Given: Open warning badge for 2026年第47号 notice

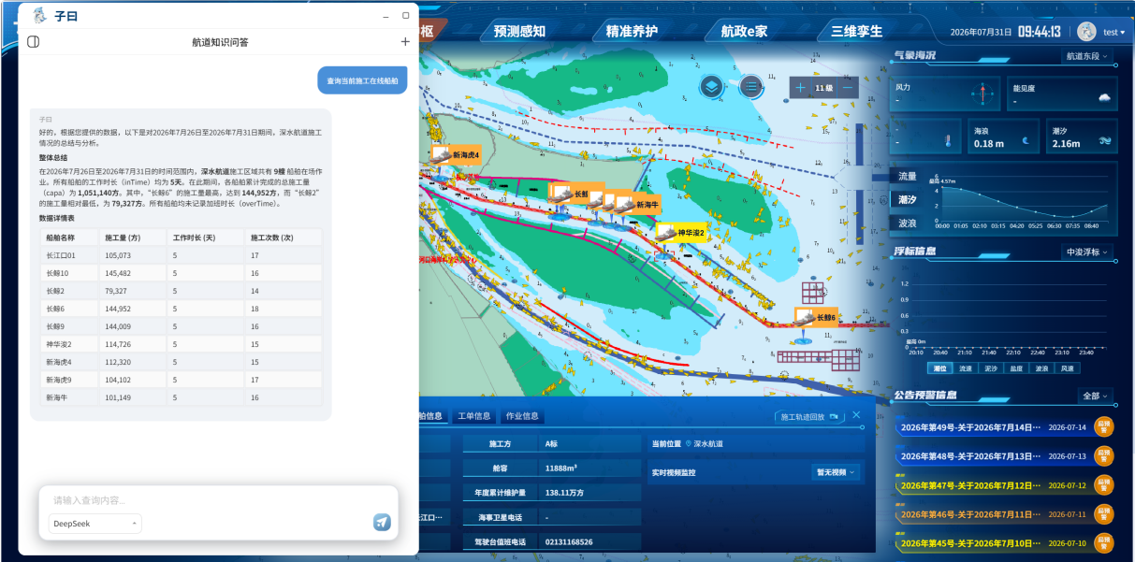Looking at the screenshot, I should click(1104, 485).
